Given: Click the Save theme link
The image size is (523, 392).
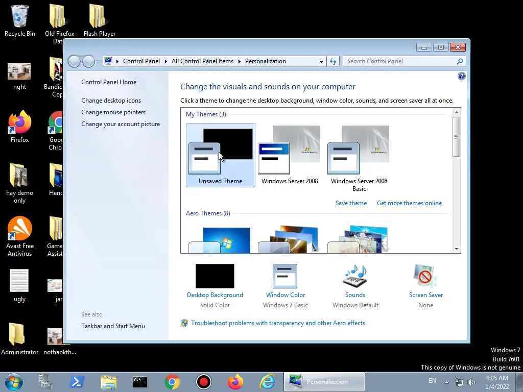Looking at the screenshot, I should pyautogui.click(x=351, y=203).
